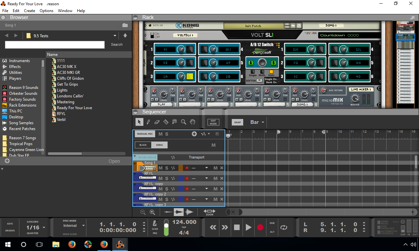Open the Internal sync mode dropdown
Viewport: 419px width, 251px height.
coord(83,226)
